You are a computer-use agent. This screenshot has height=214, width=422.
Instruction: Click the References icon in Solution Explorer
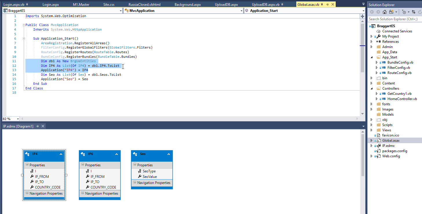coord(379,42)
